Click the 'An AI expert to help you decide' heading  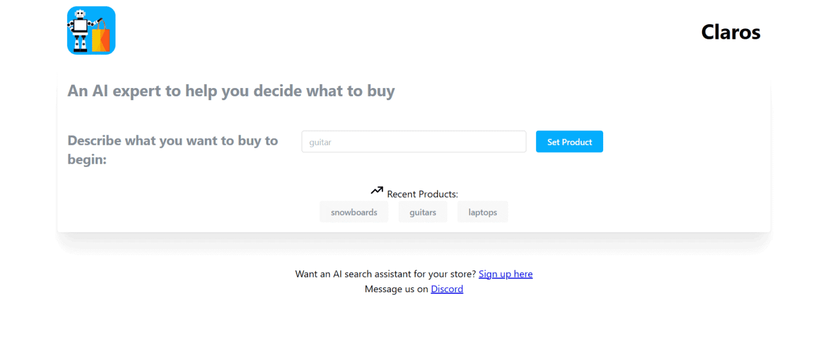pyautogui.click(x=231, y=91)
